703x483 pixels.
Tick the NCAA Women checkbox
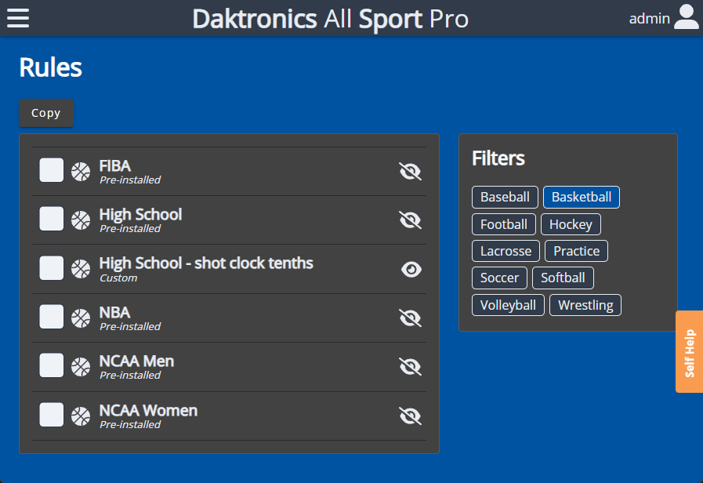click(x=52, y=415)
